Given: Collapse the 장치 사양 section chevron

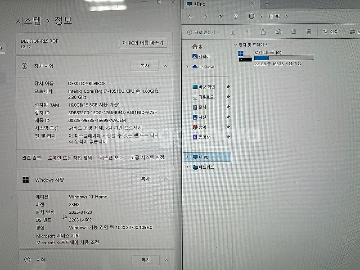Looking at the screenshot, I should pos(165,66).
